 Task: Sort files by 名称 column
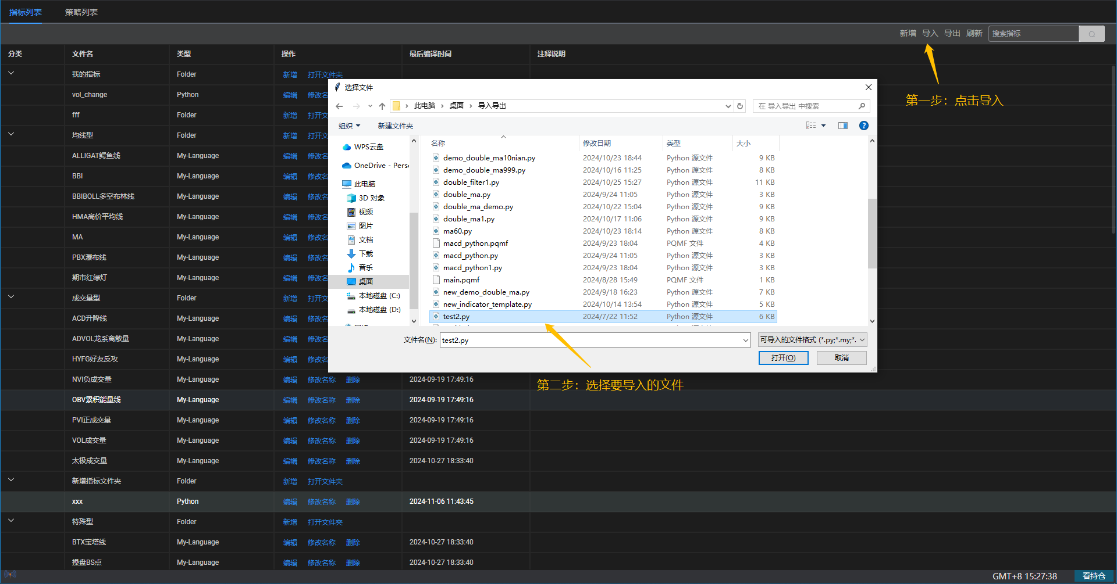[x=438, y=144]
